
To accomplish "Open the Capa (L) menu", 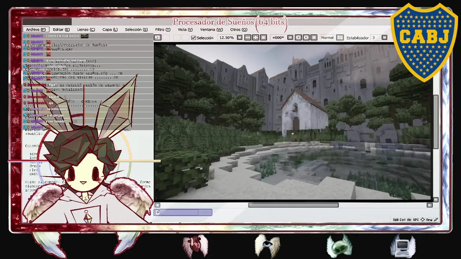I will click(x=110, y=29).
